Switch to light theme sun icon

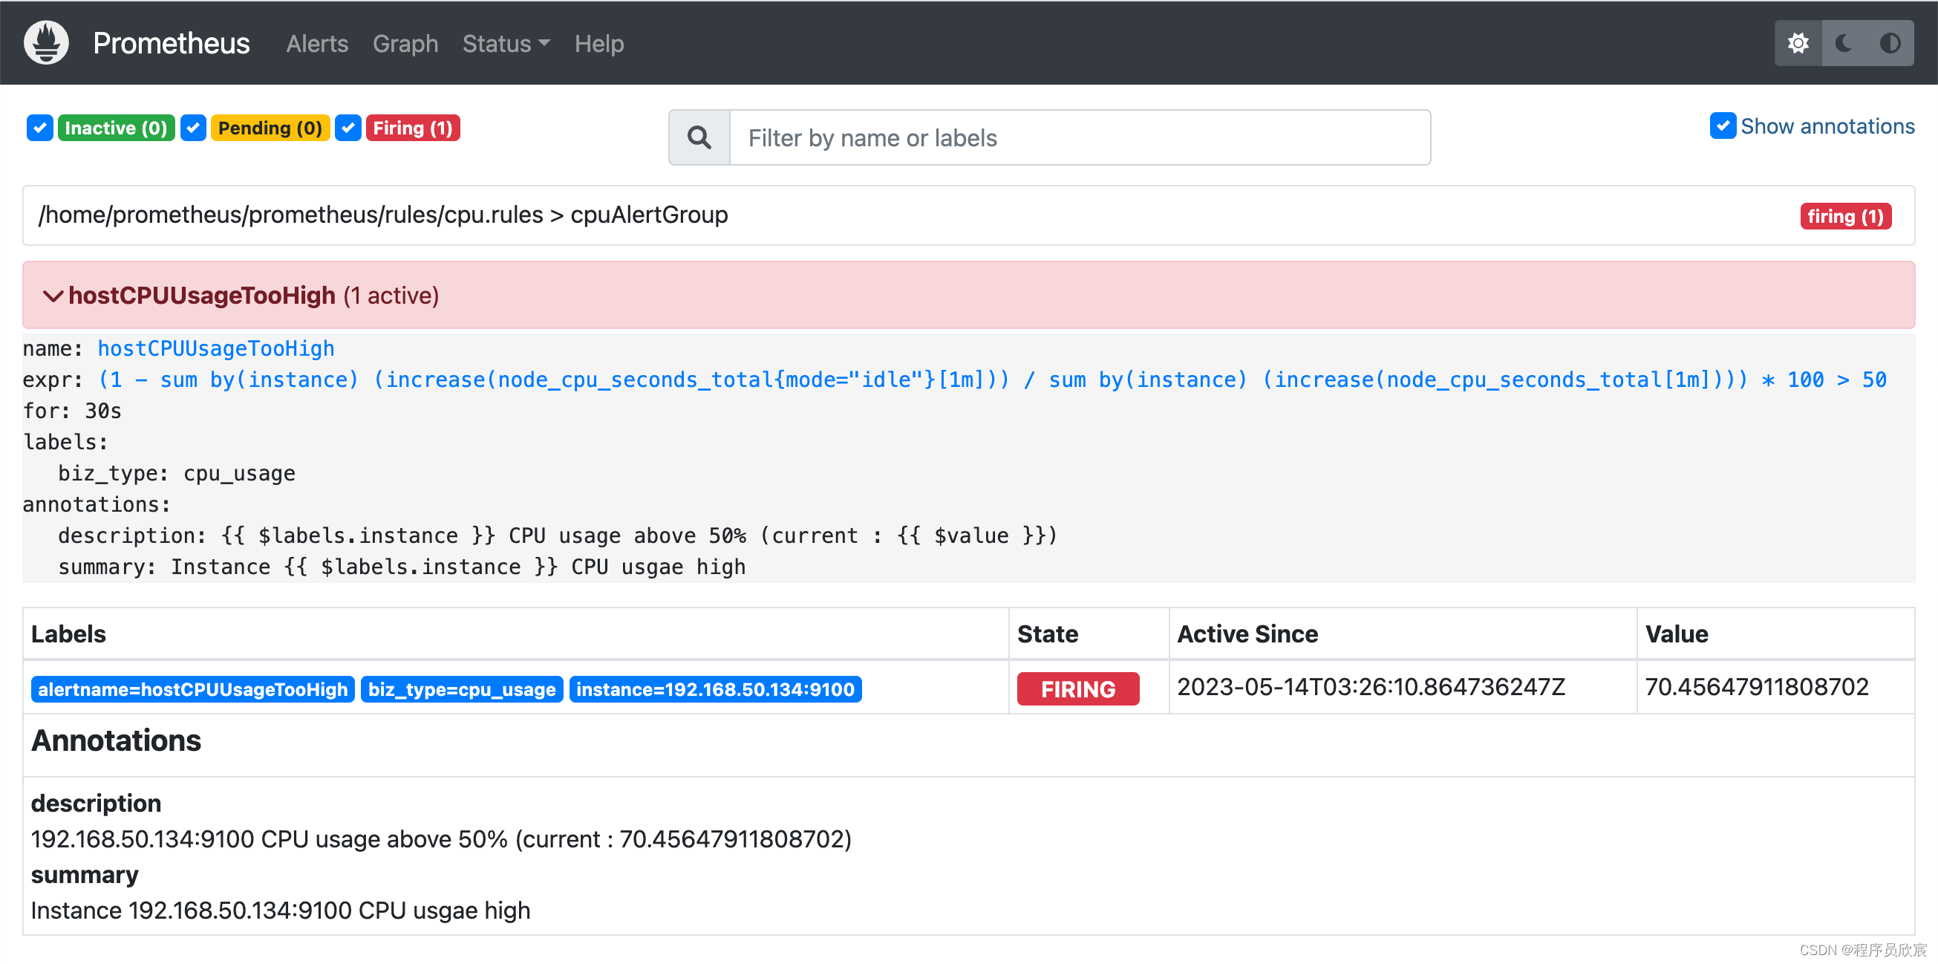(x=1798, y=43)
